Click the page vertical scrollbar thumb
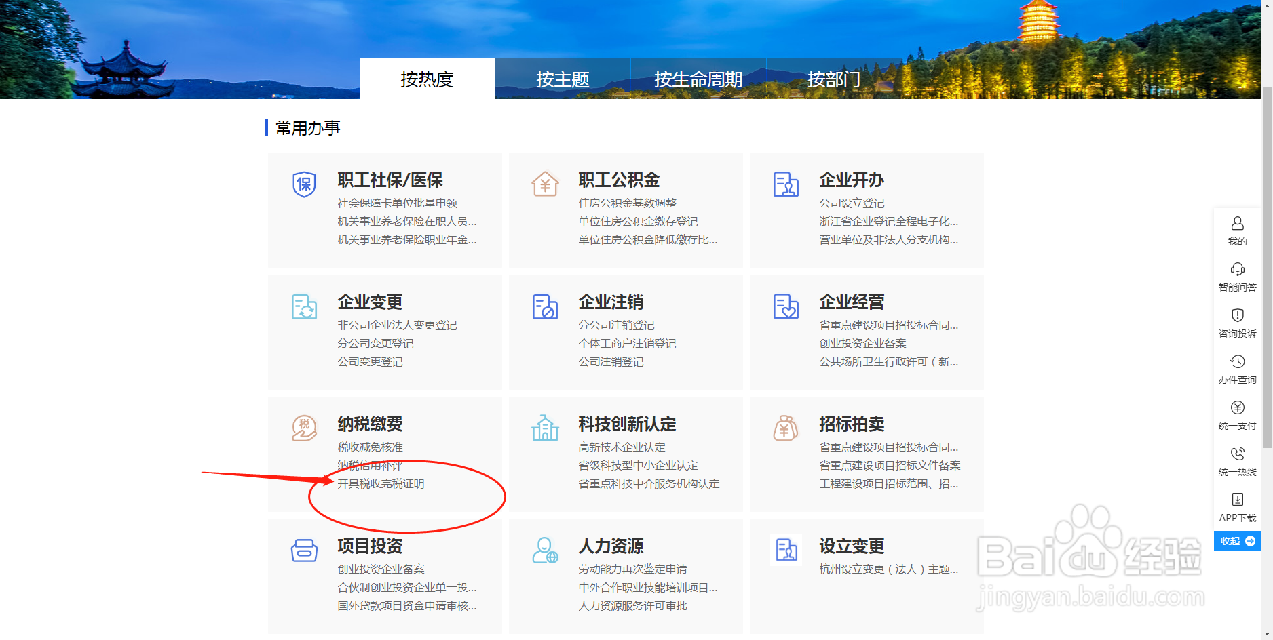 (1267, 267)
